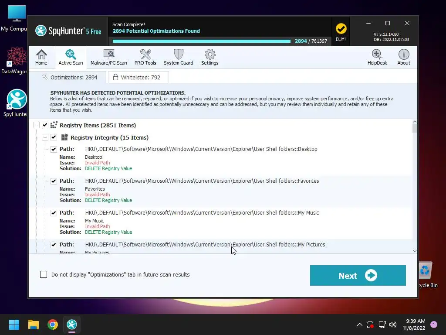Open the volume control tray icon

pos(393,325)
